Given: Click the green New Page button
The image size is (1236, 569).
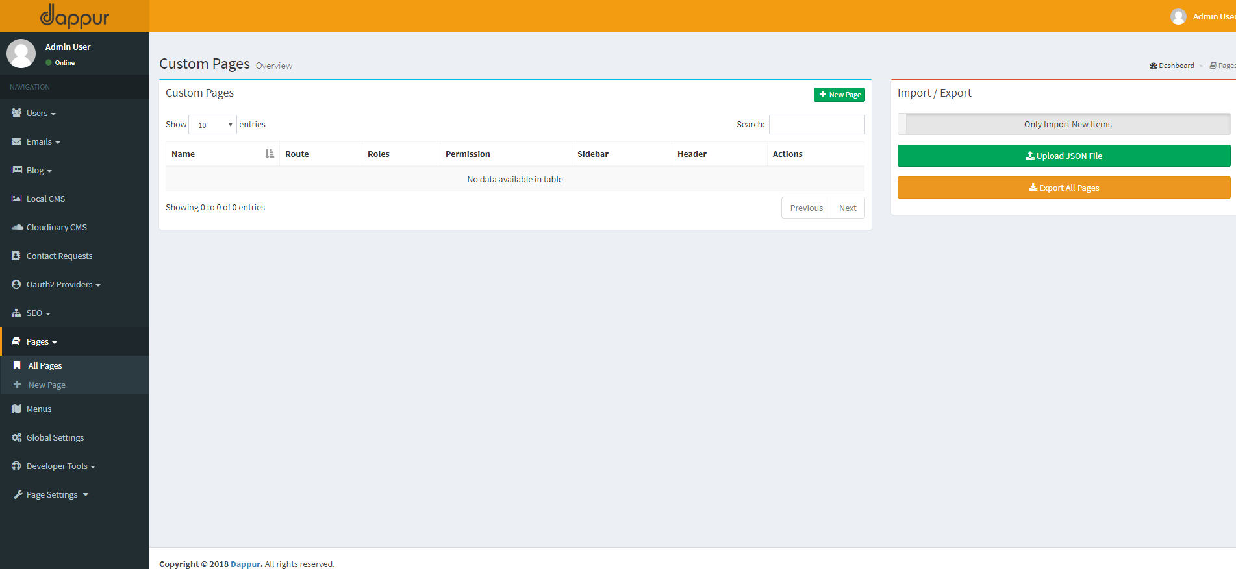Looking at the screenshot, I should coord(839,95).
